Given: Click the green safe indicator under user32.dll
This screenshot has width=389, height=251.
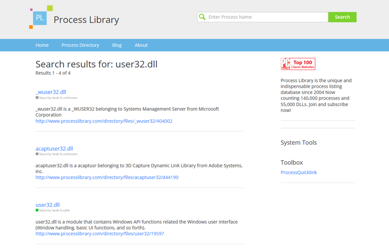Looking at the screenshot, I should click(x=37, y=210).
